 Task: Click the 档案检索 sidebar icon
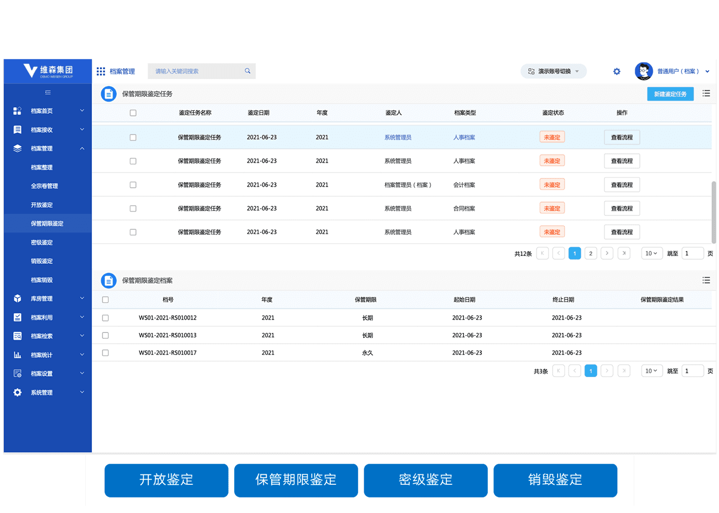(17, 336)
